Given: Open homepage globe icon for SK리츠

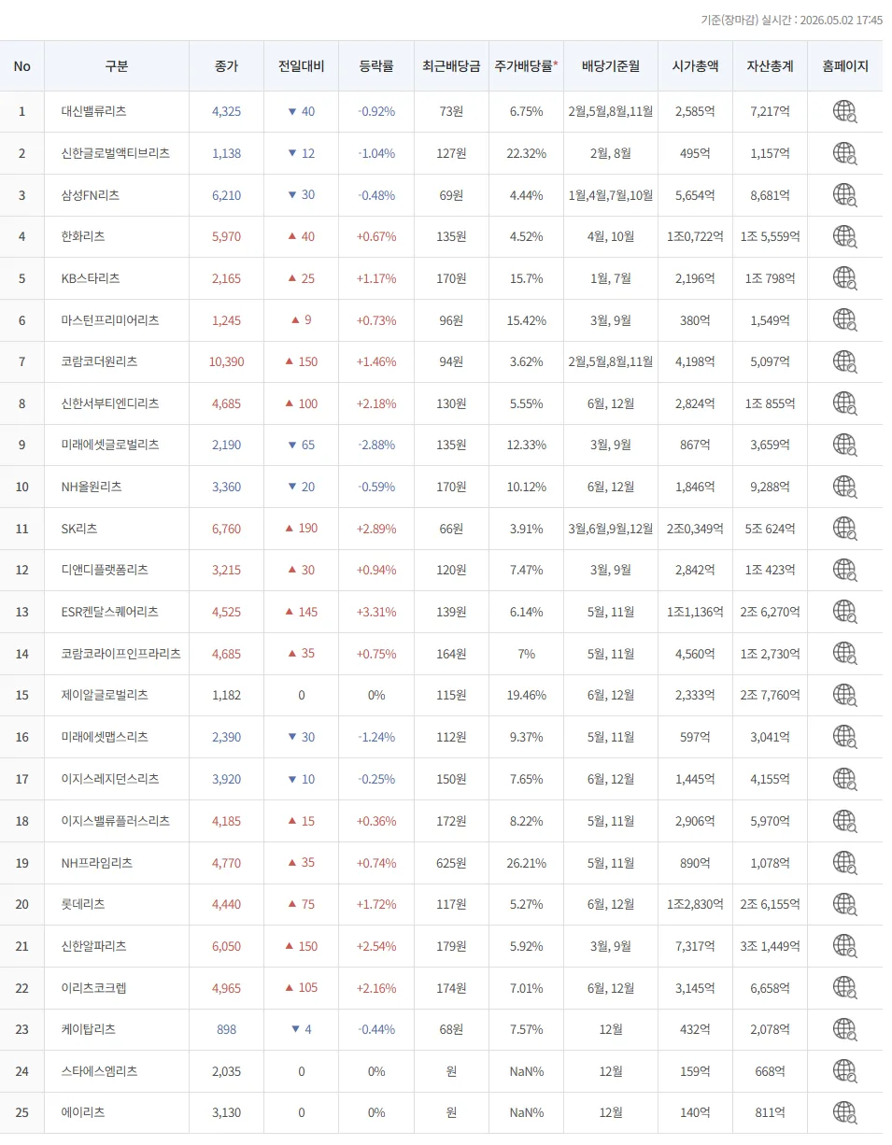Looking at the screenshot, I should [x=844, y=529].
